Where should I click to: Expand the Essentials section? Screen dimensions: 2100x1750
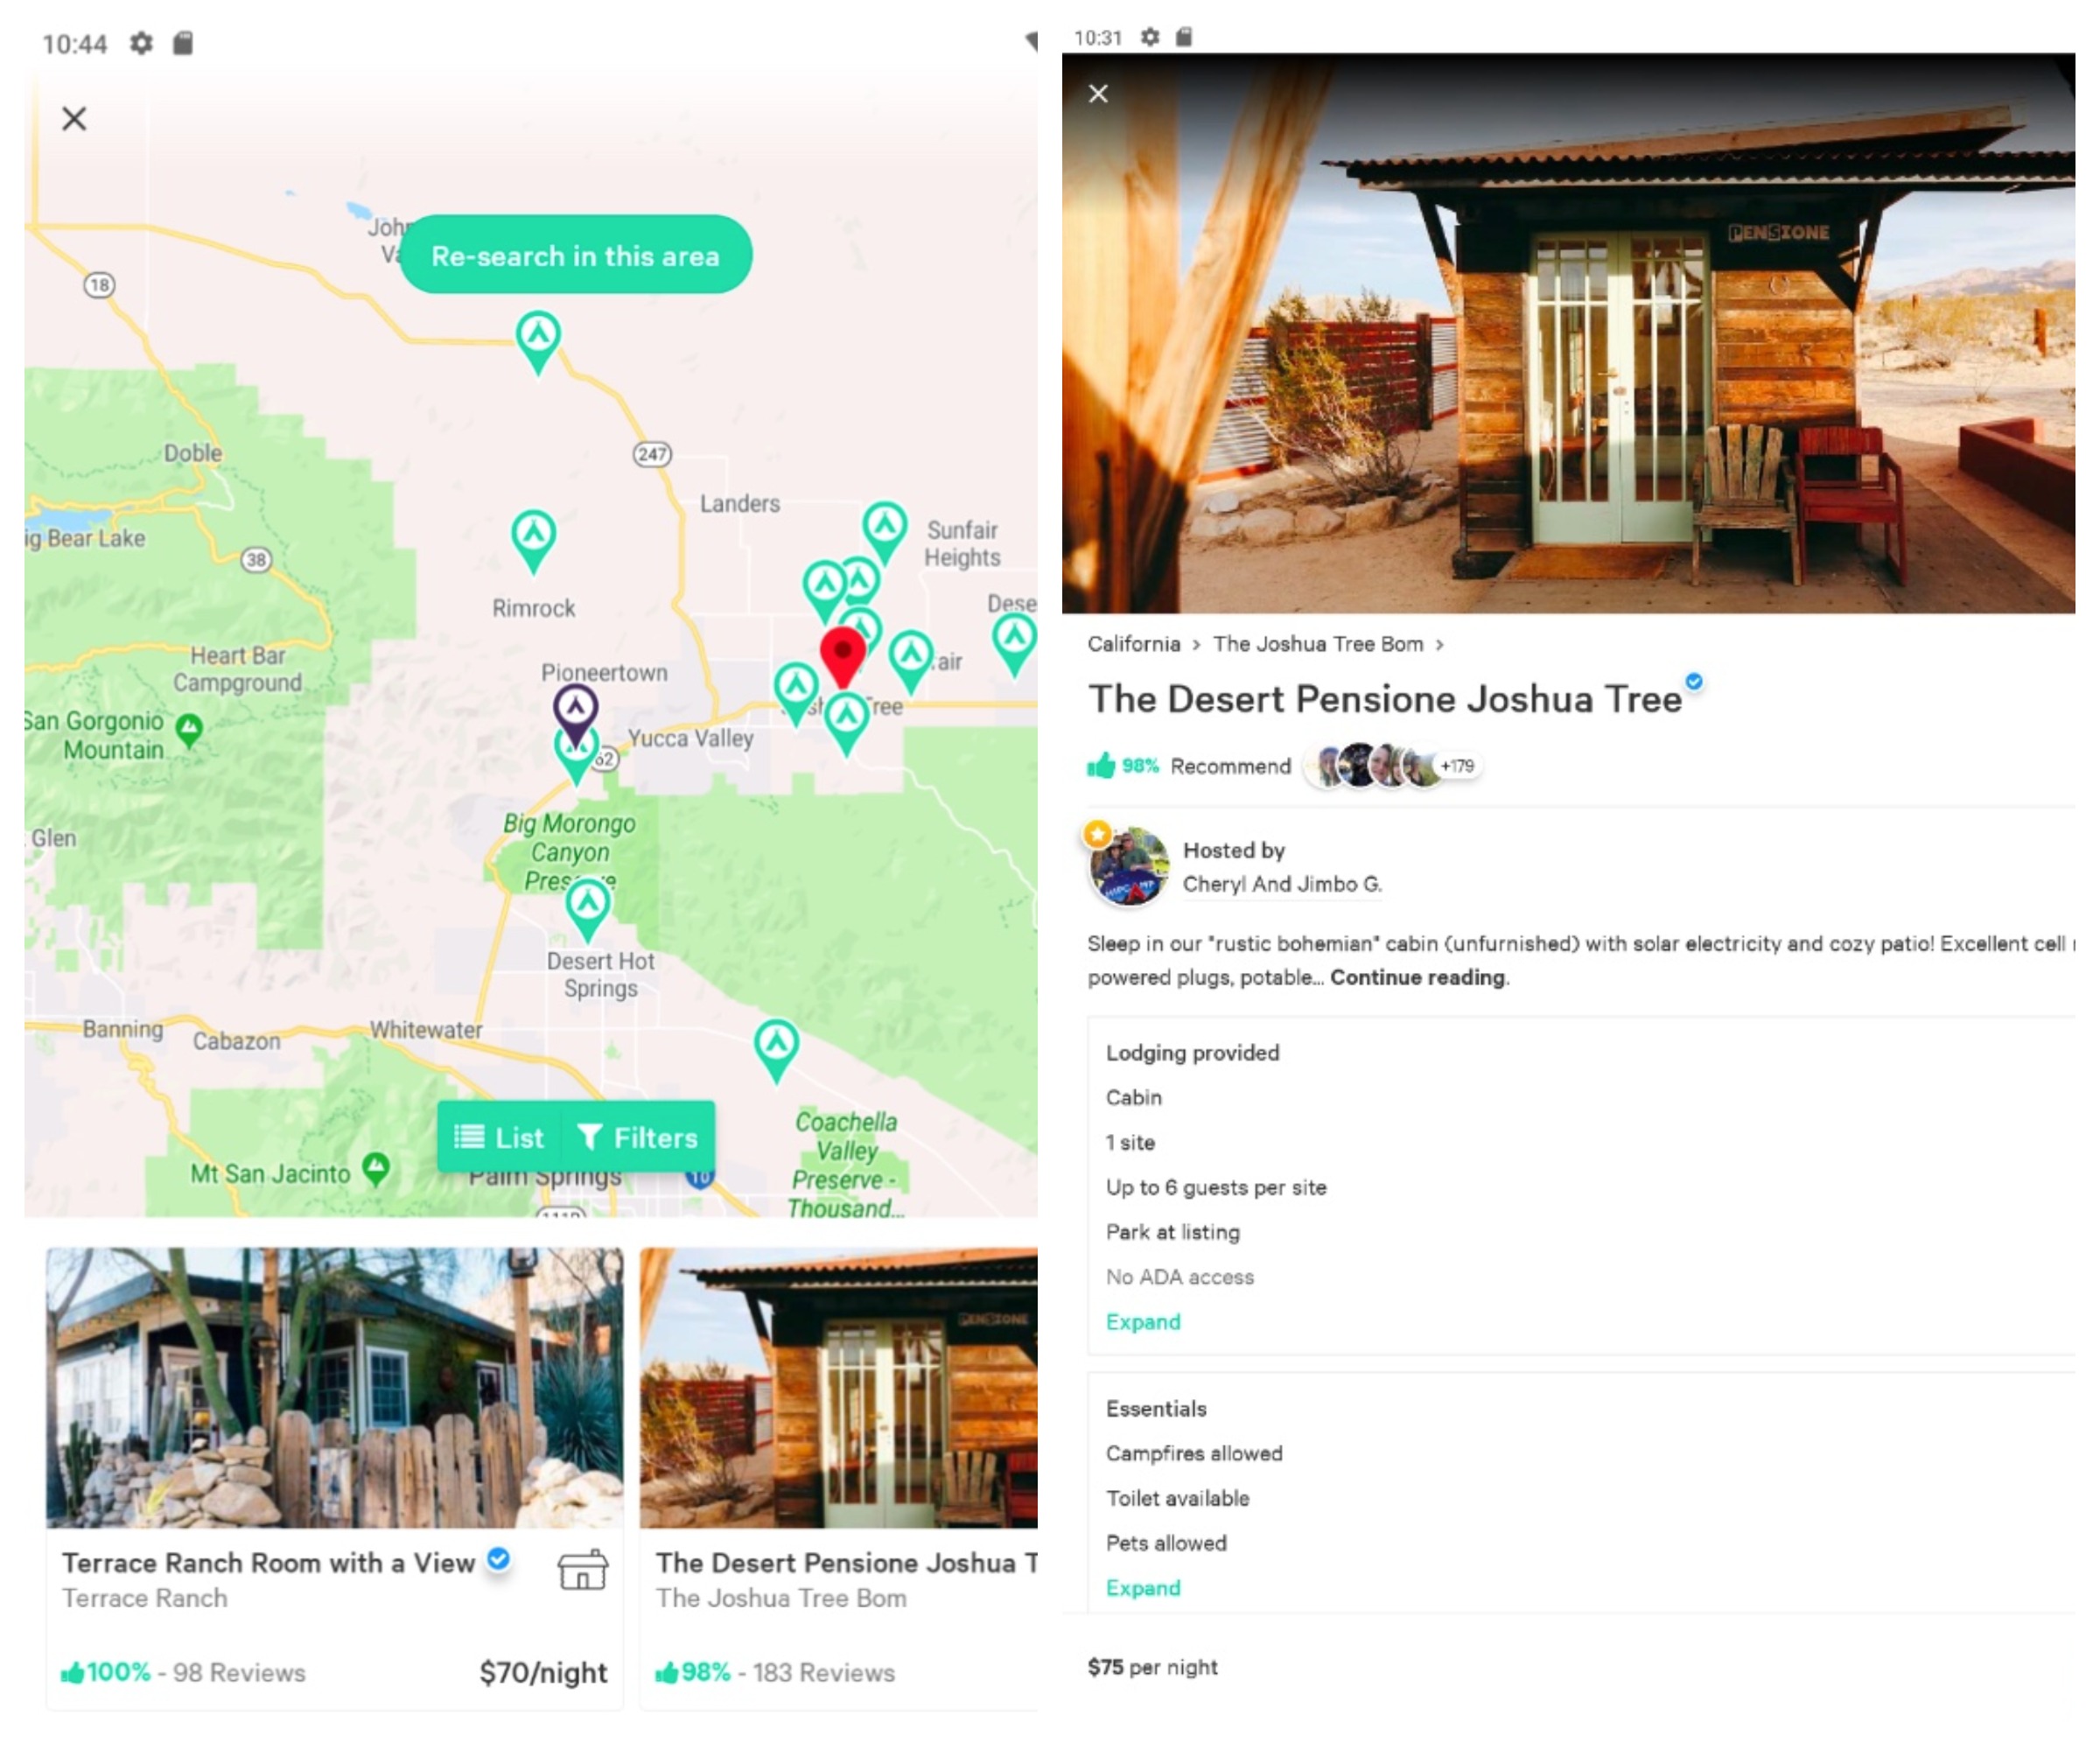1143,1588
